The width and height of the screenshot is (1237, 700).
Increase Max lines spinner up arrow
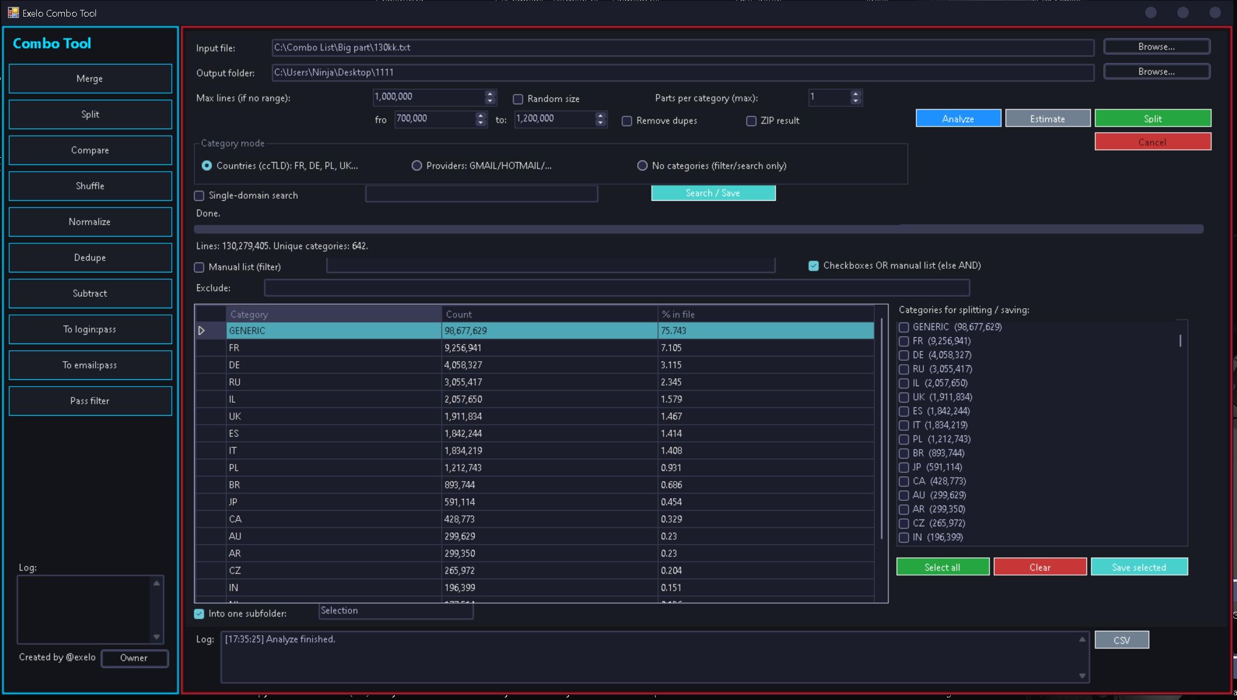[490, 93]
